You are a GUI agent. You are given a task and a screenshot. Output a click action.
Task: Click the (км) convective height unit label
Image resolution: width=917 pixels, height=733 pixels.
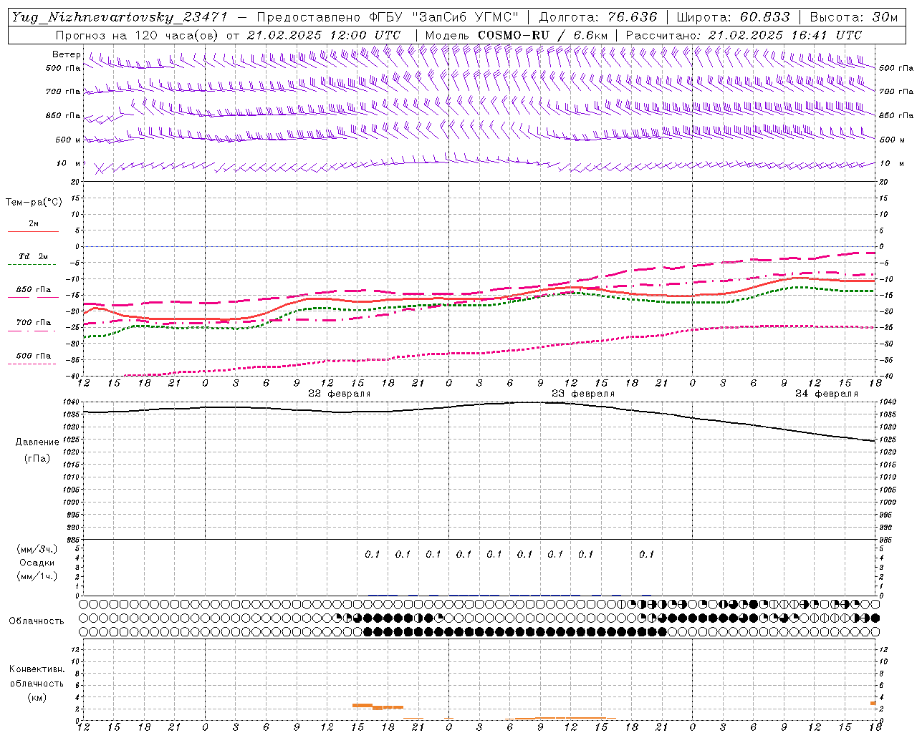pos(37,696)
